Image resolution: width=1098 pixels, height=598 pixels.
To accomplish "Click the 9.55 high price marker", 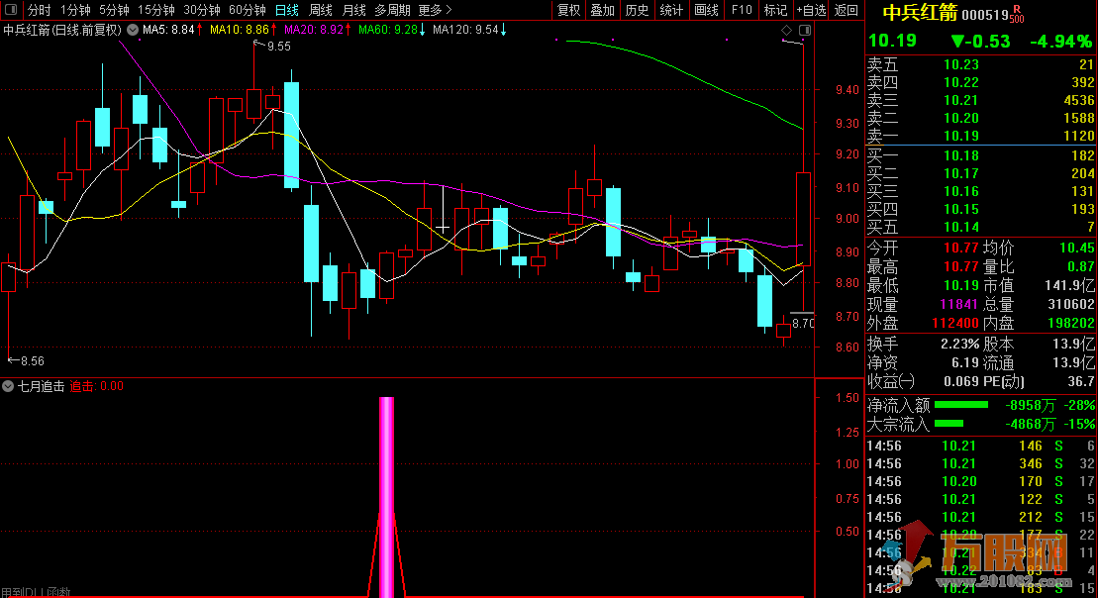I will [278, 47].
